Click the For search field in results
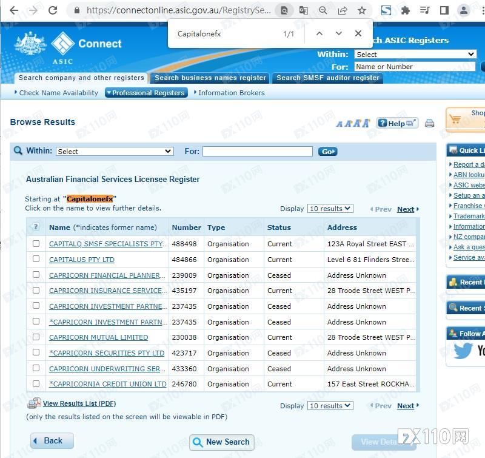Image resolution: width=485 pixels, height=458 pixels. pyautogui.click(x=257, y=151)
